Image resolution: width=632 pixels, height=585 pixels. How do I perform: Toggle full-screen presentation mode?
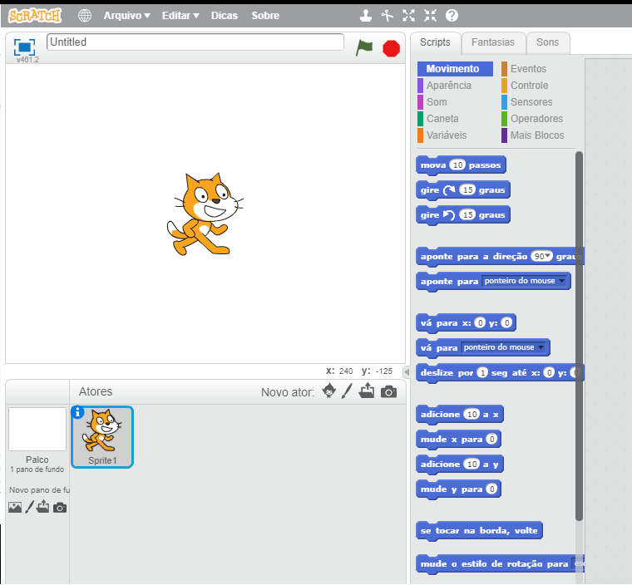24,47
